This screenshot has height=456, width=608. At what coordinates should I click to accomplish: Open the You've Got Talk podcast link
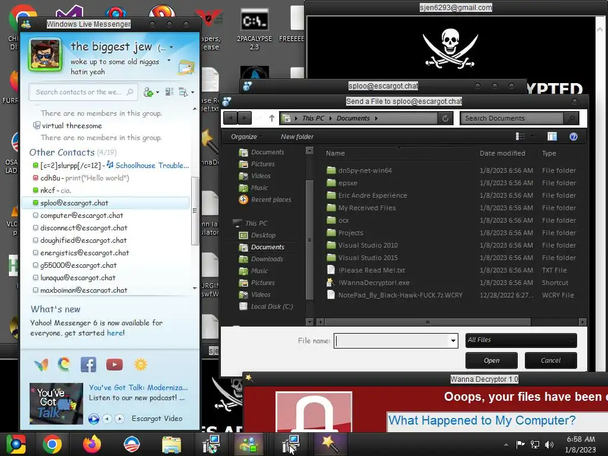pyautogui.click(x=138, y=387)
